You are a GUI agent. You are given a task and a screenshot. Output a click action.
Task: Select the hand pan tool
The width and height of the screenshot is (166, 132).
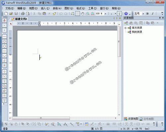tap(82, 14)
